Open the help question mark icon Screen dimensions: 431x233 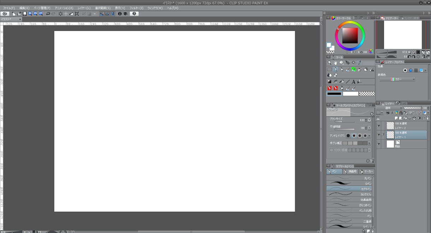[134, 14]
